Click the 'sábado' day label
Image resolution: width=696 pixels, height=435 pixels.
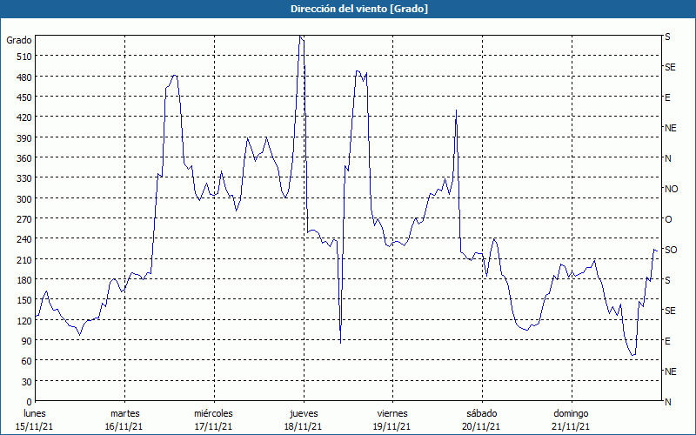point(482,414)
